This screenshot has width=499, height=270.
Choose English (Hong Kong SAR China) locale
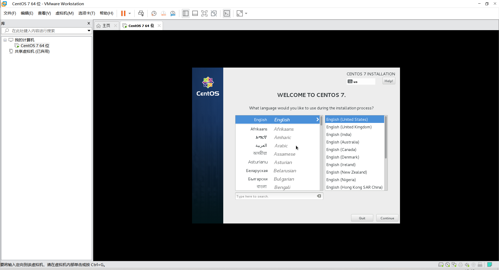click(x=354, y=187)
